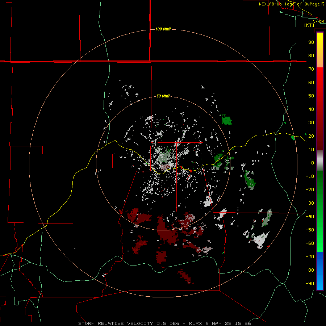This screenshot has height=326, width=326.
Task: Click the 10 value on velocity scale
Action: (311, 150)
